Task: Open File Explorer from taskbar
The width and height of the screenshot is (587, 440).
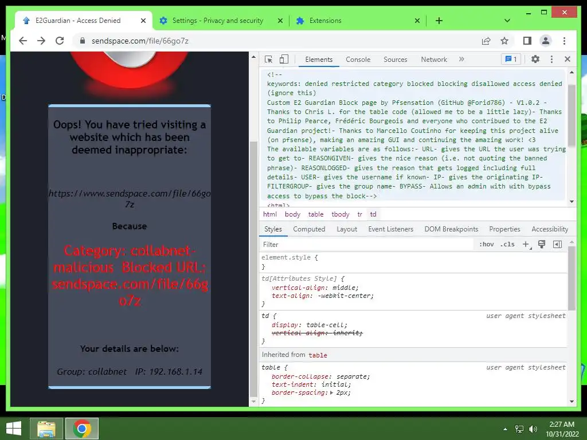Action: [x=46, y=429]
